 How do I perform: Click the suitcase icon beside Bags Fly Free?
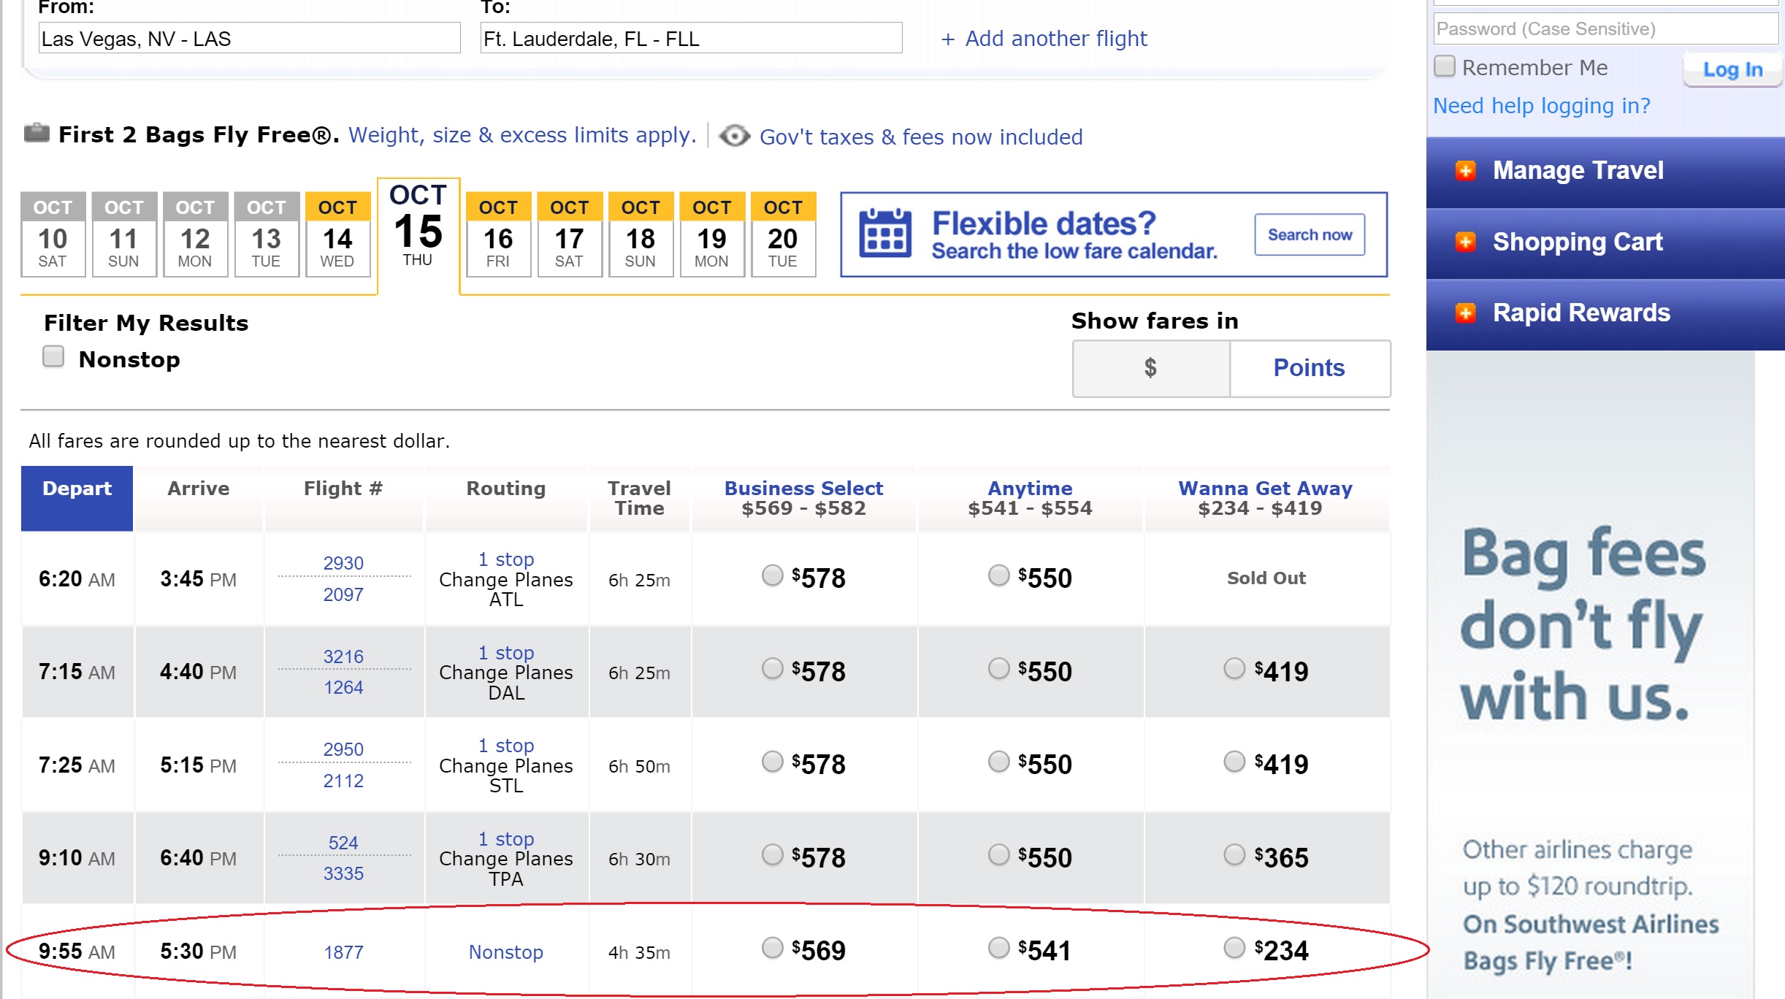[x=37, y=133]
